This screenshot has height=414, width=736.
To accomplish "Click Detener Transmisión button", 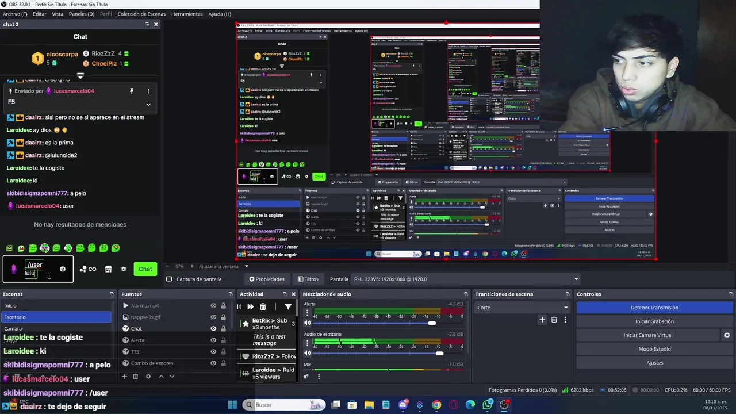I will pyautogui.click(x=654, y=308).
